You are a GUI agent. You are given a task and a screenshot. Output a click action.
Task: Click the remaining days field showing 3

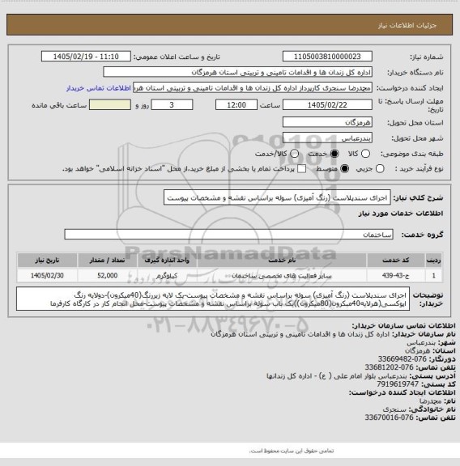(172, 105)
